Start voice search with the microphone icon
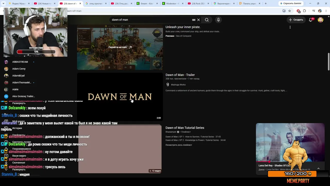 (218, 20)
